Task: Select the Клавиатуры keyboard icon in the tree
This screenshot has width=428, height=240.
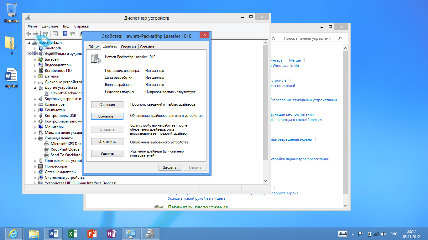Action: coord(41,104)
